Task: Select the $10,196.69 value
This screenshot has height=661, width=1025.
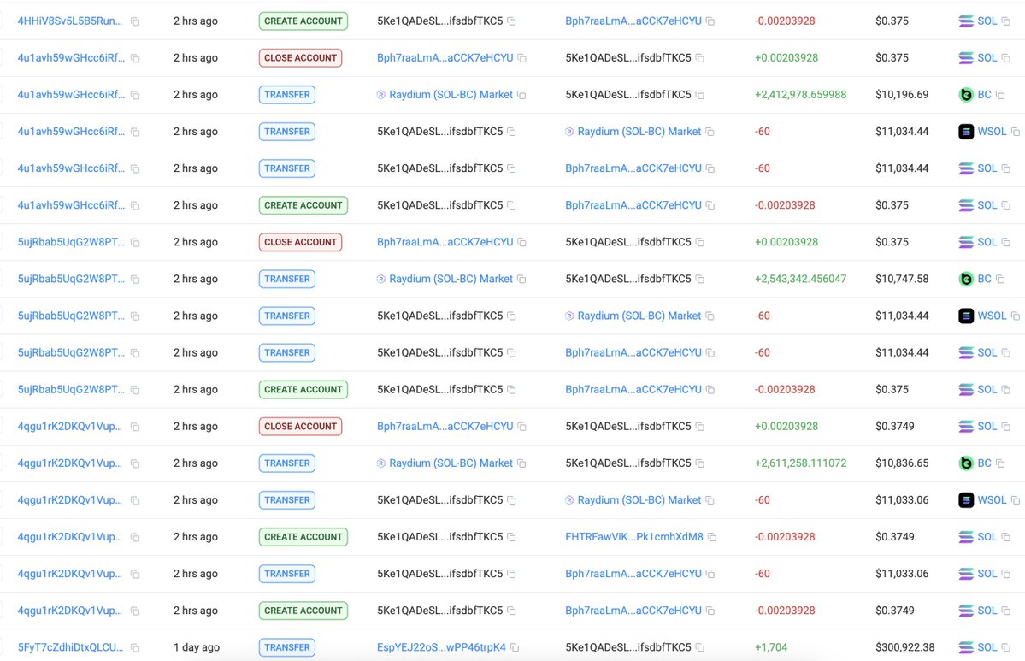Action: click(902, 95)
